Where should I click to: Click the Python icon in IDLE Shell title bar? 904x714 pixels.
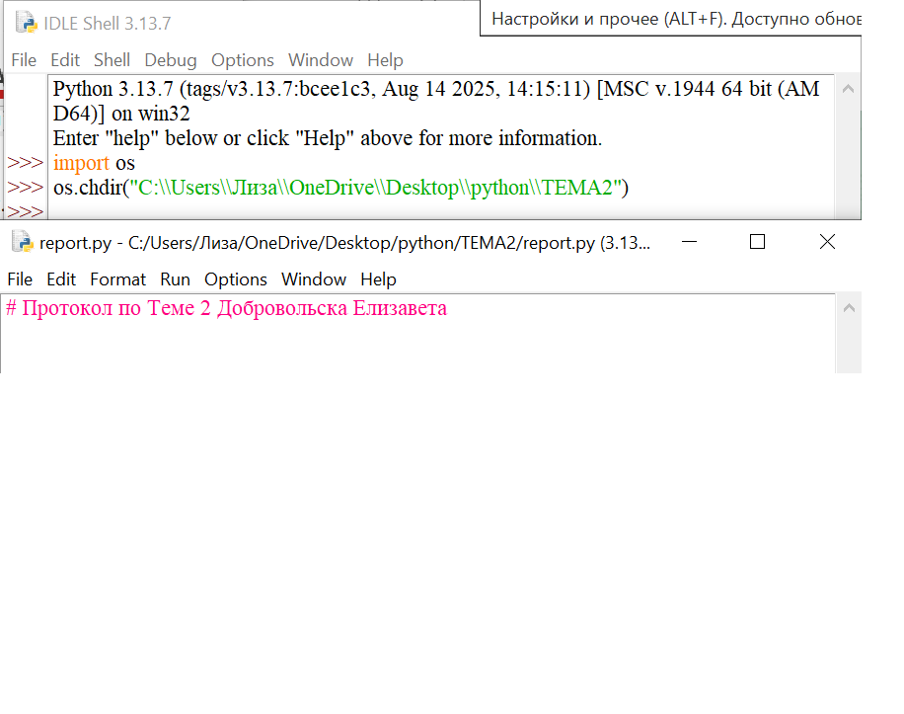pyautogui.click(x=27, y=21)
